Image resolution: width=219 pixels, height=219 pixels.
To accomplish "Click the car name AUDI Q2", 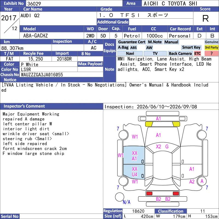I will pyautogui.click(x=30, y=16).
